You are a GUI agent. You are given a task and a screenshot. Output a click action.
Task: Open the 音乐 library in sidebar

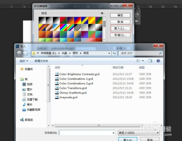coord(27,104)
